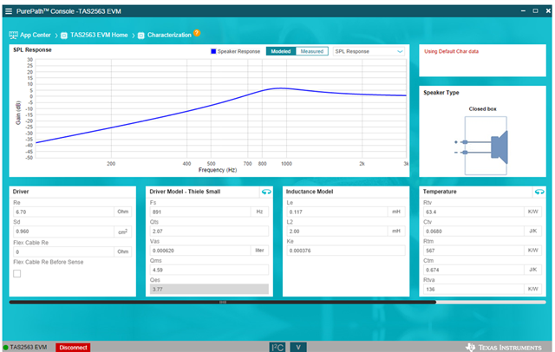Click the green connection status indicator
Viewport: 555px width, 352px height.
pos(6,348)
